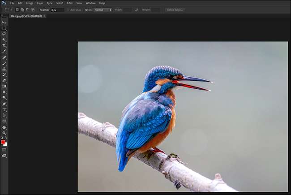Switch to the Bird.jpg document tab

(x=26, y=16)
